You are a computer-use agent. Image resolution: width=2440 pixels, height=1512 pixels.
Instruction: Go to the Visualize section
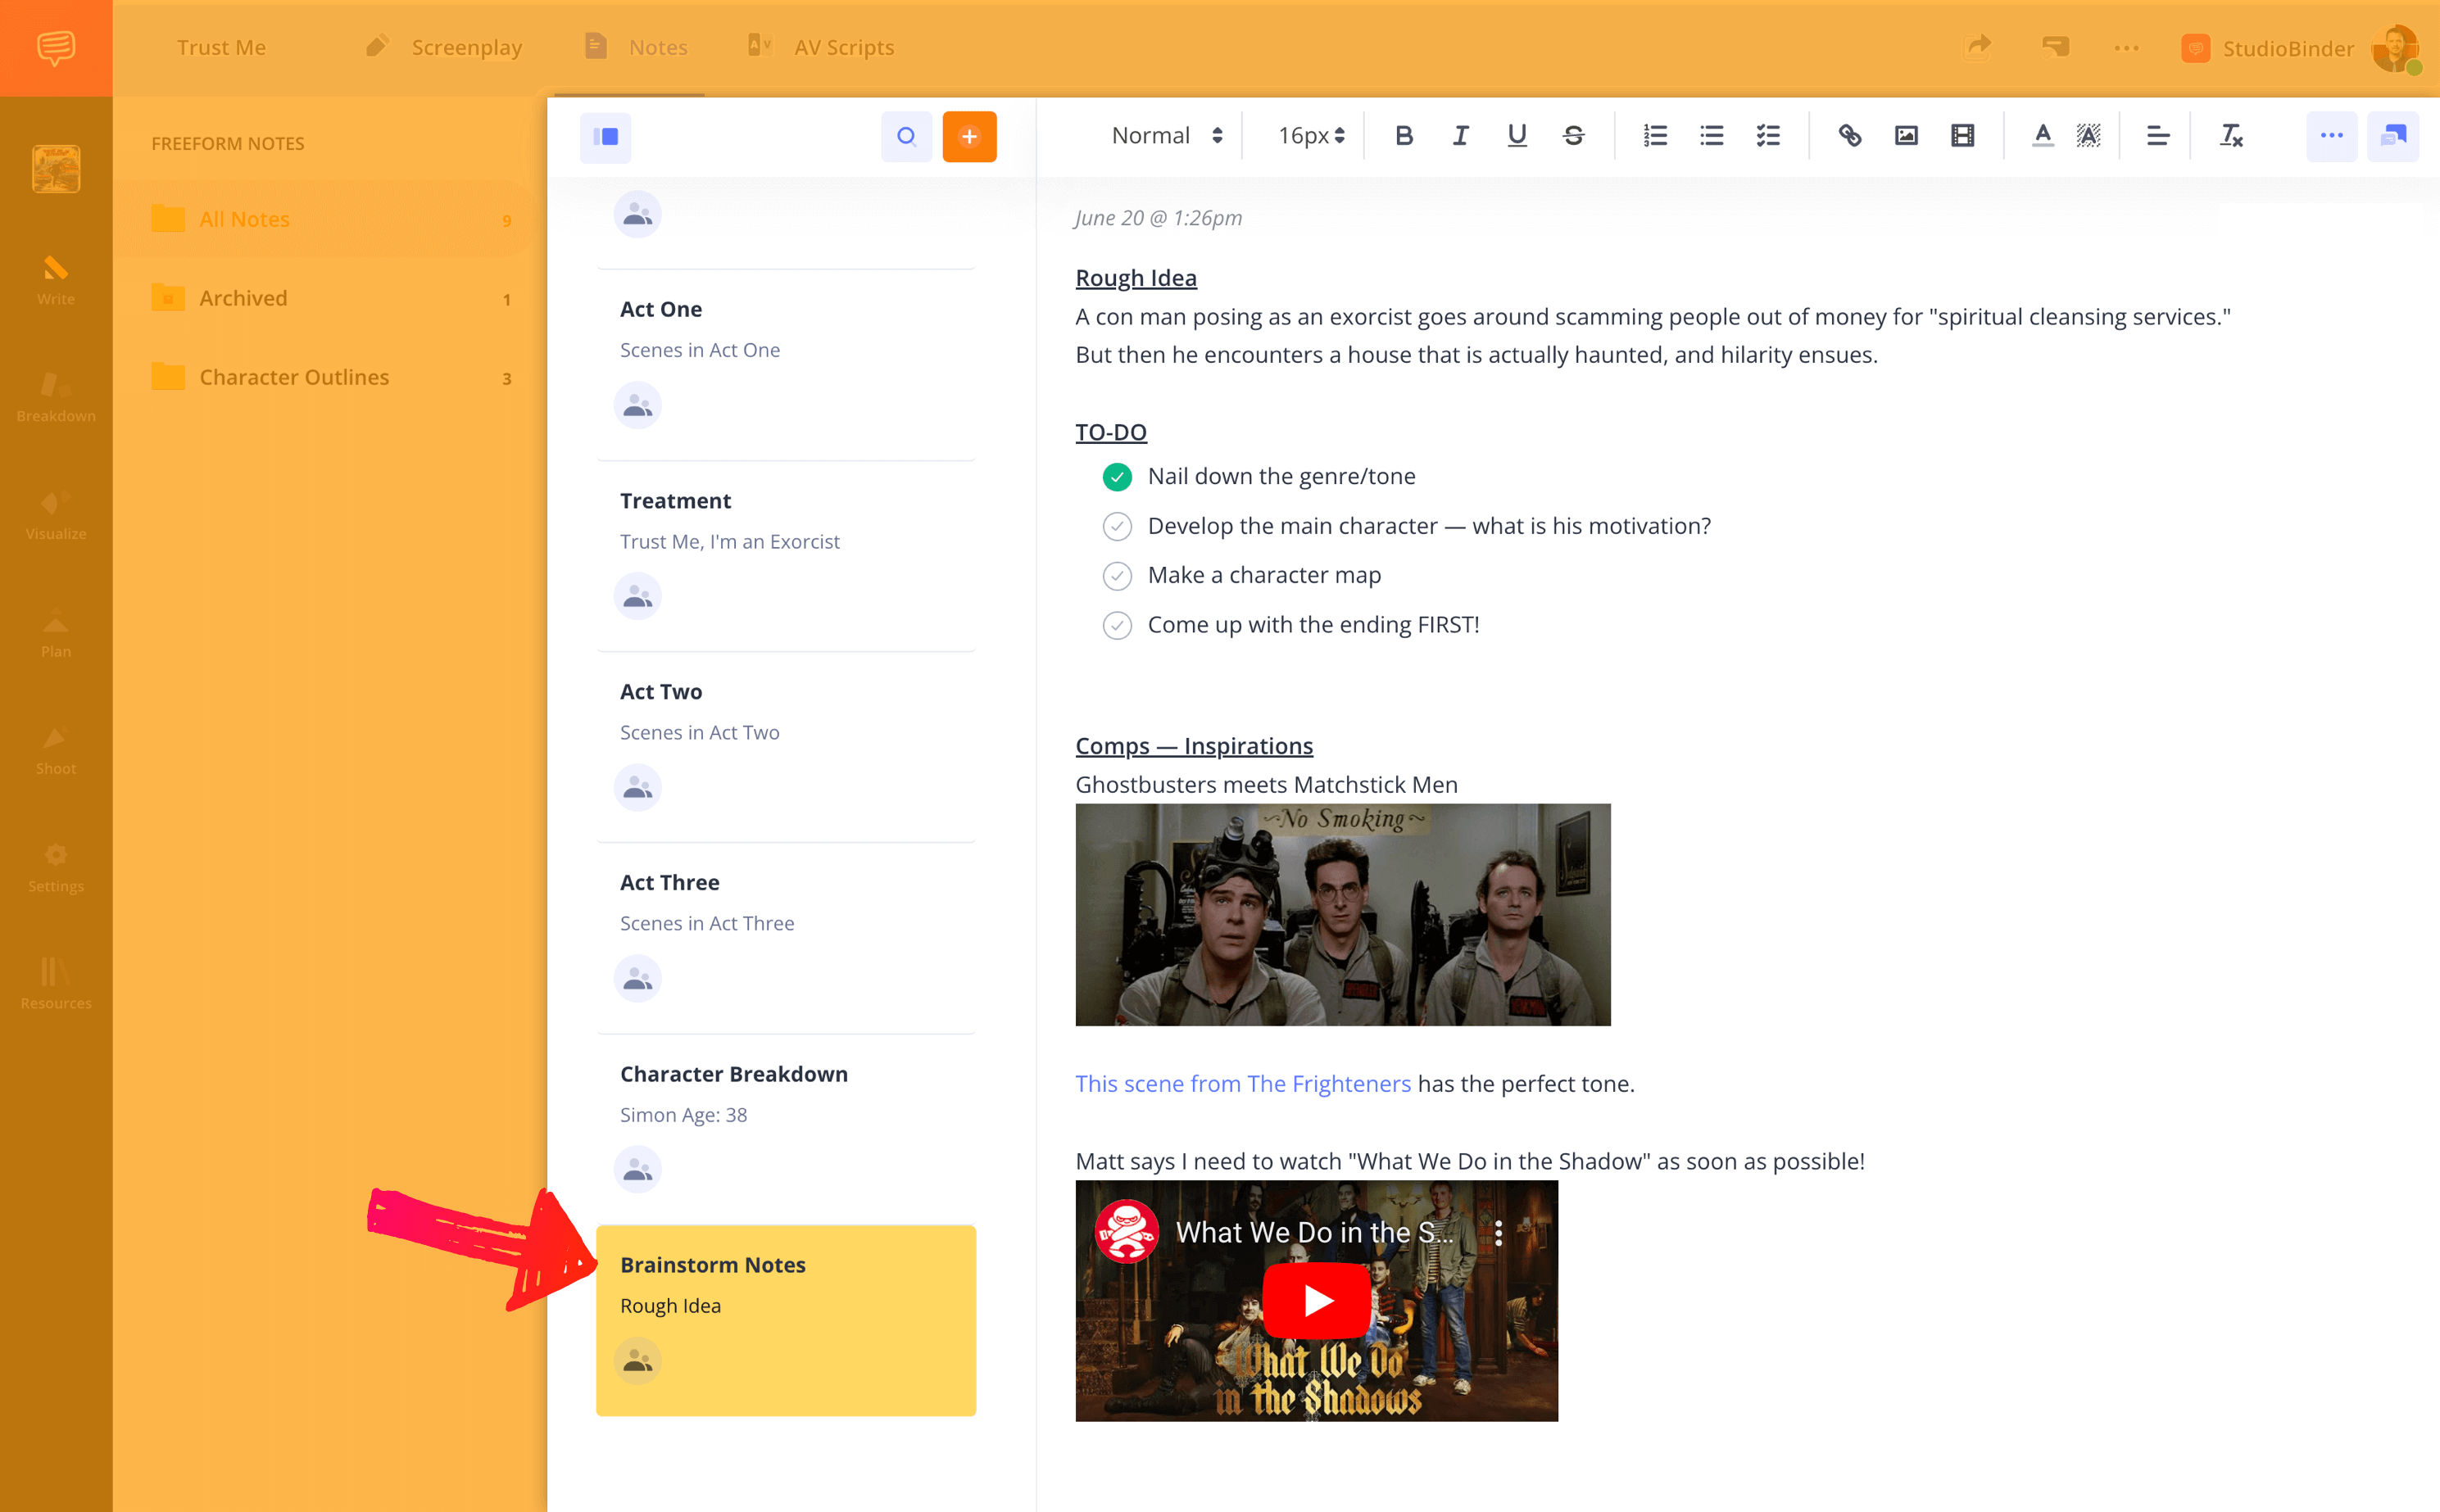pyautogui.click(x=56, y=515)
